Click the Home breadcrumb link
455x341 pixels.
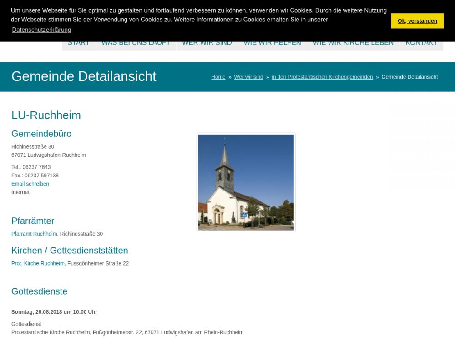[218, 77]
